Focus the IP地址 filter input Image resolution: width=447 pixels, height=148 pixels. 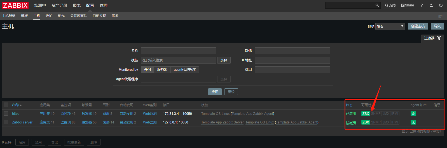coord(292,60)
